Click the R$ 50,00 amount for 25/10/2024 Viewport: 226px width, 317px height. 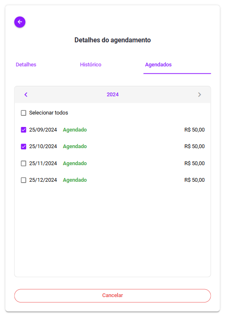(195, 146)
